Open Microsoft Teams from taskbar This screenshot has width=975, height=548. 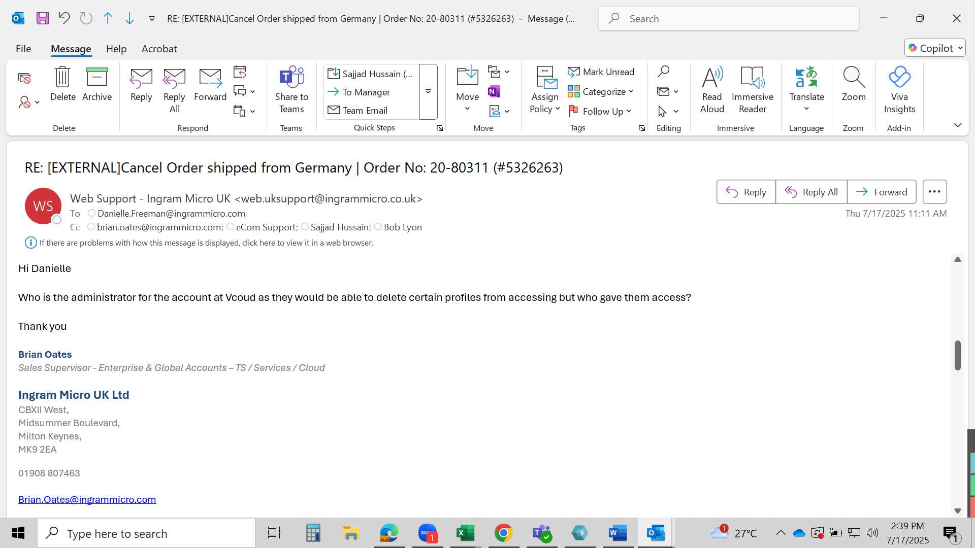click(x=542, y=533)
